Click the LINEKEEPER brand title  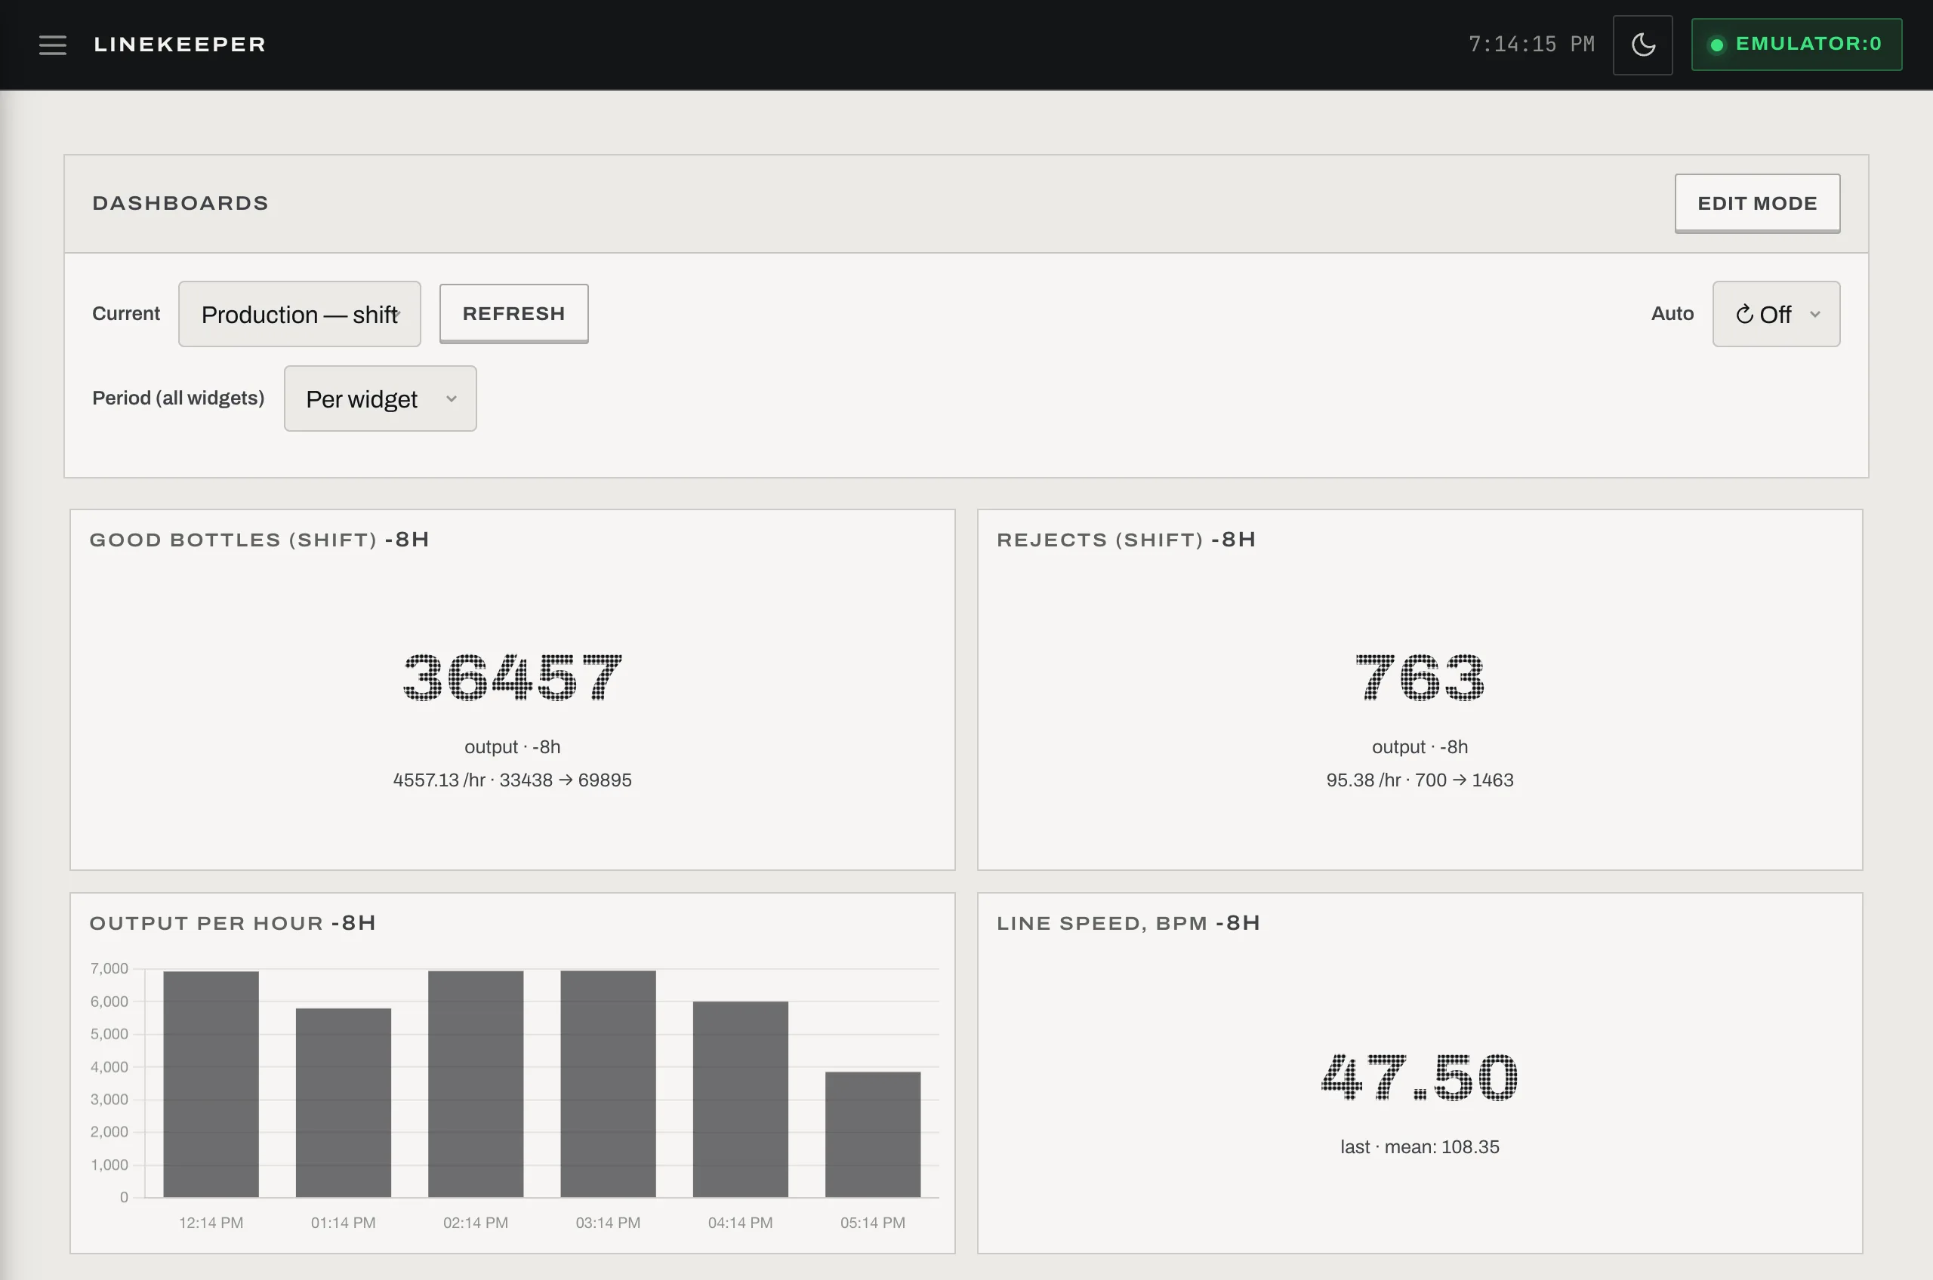click(180, 45)
